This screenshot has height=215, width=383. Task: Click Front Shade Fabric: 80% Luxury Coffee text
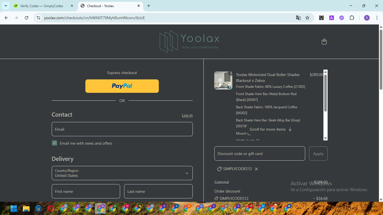270,87
